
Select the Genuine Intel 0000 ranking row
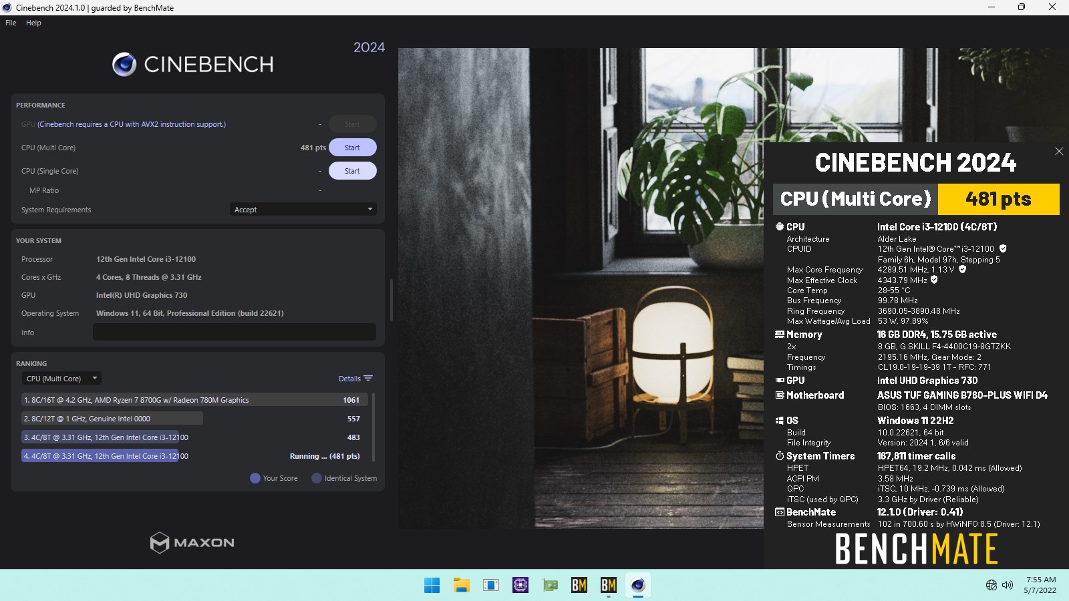pyautogui.click(x=194, y=419)
